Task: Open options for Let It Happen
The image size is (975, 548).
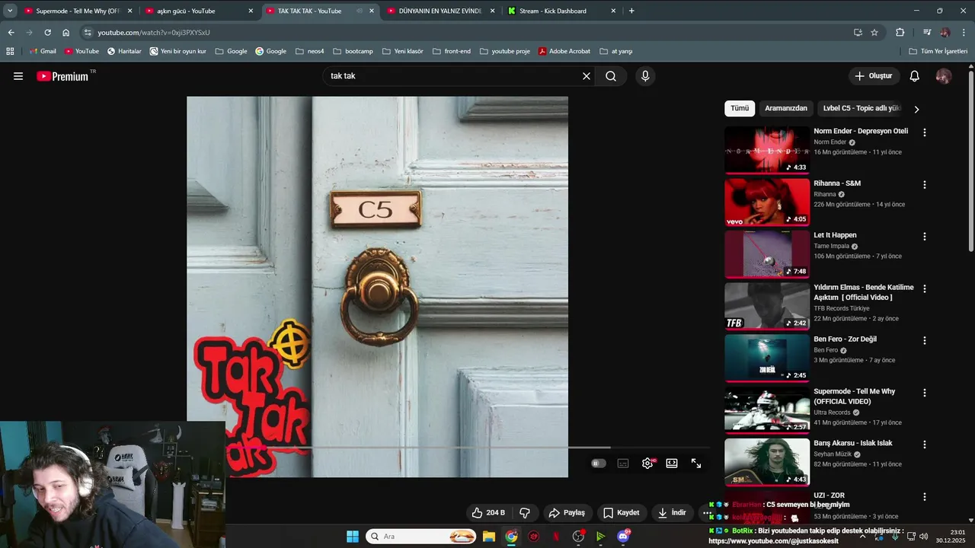Action: coord(925,237)
